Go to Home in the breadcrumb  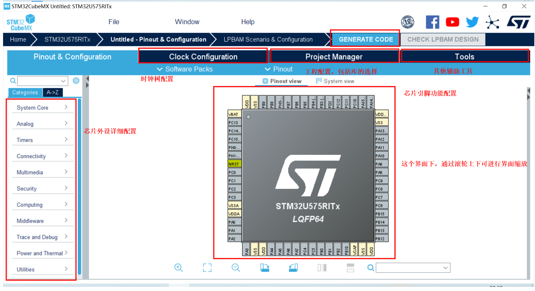pyautogui.click(x=18, y=40)
